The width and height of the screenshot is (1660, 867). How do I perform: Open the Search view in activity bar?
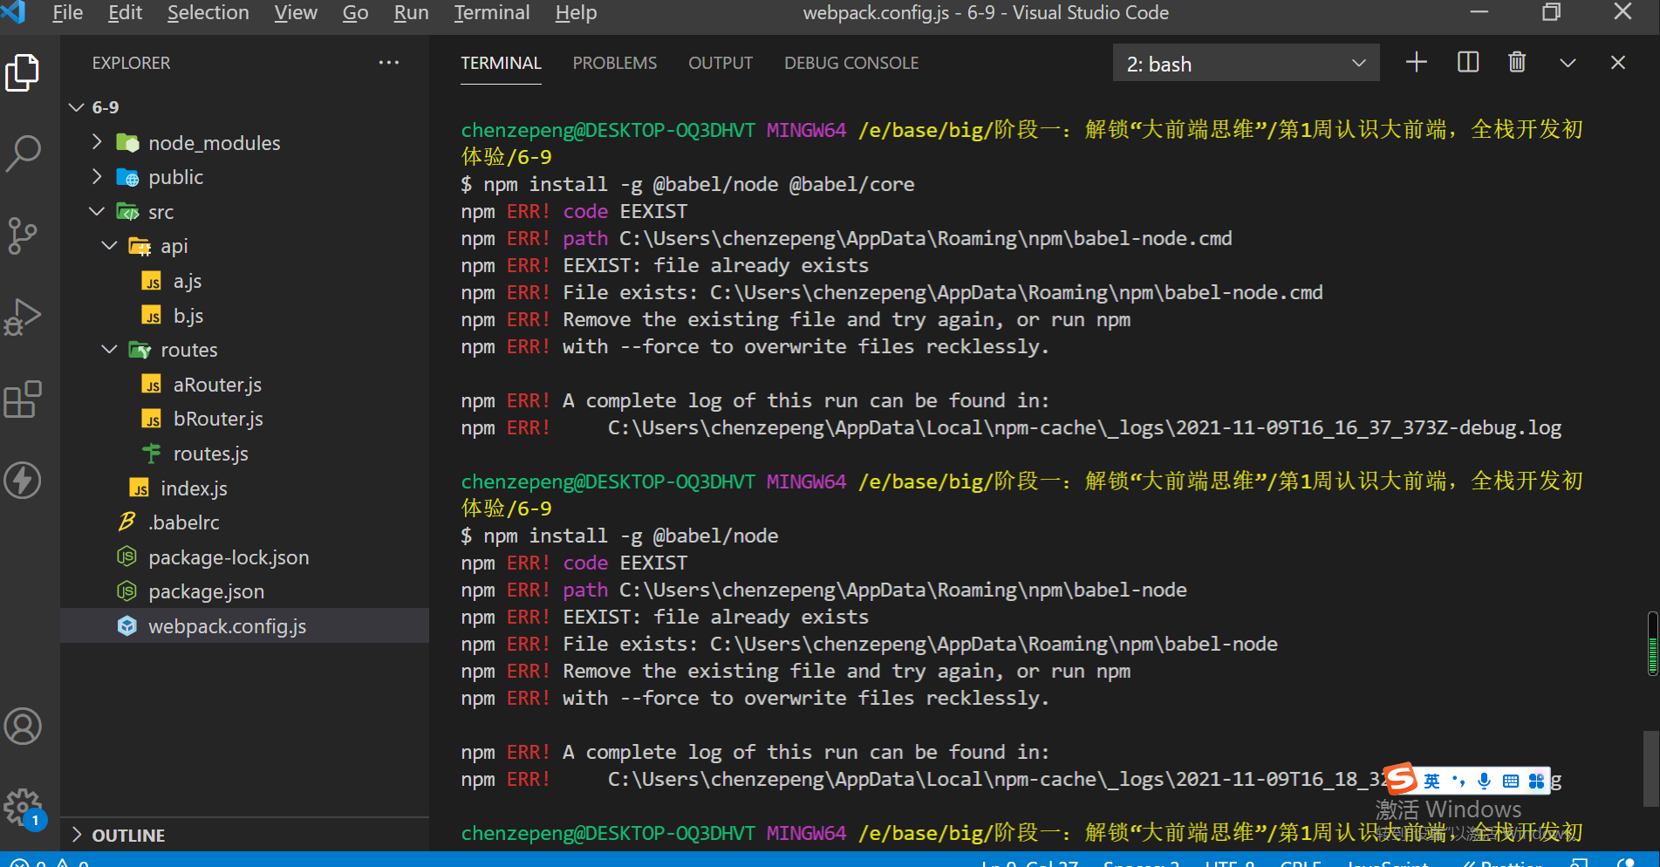point(23,153)
